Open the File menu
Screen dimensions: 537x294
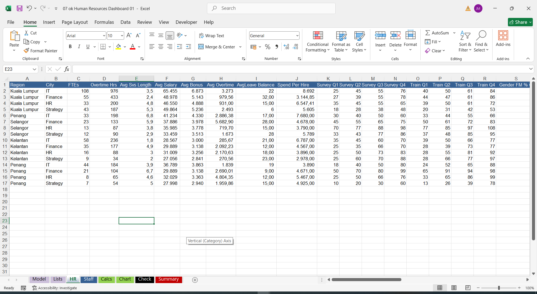[x=11, y=22]
